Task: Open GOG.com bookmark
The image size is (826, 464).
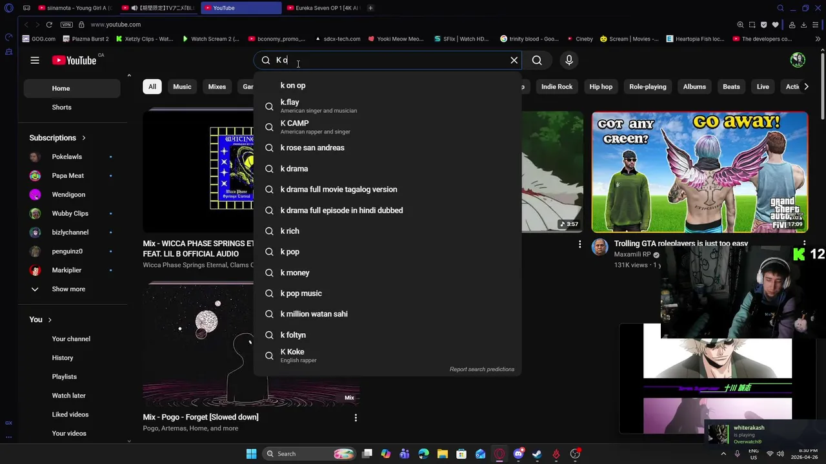Action: tap(39, 39)
